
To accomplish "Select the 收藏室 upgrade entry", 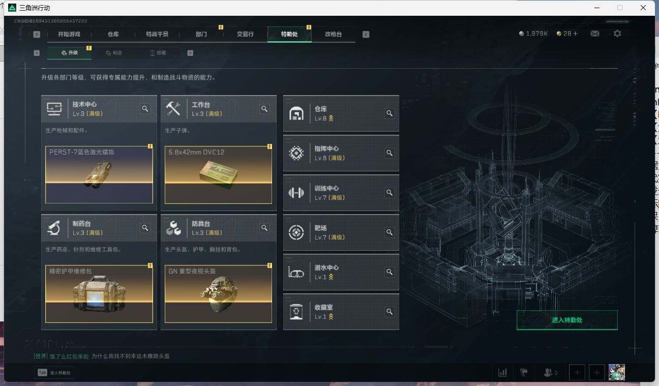I will (341, 312).
